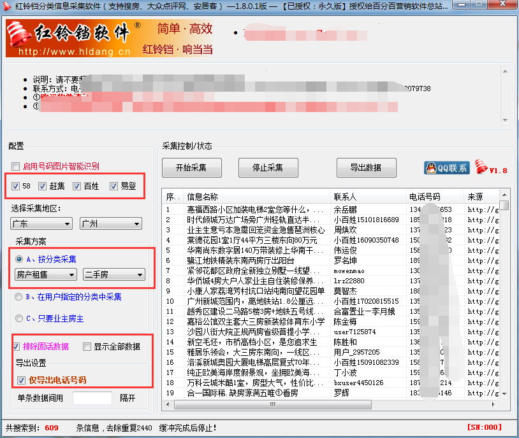The height and width of the screenshot is (438, 519).
Task: Select option C、只要业主房主
Action: 19,318
